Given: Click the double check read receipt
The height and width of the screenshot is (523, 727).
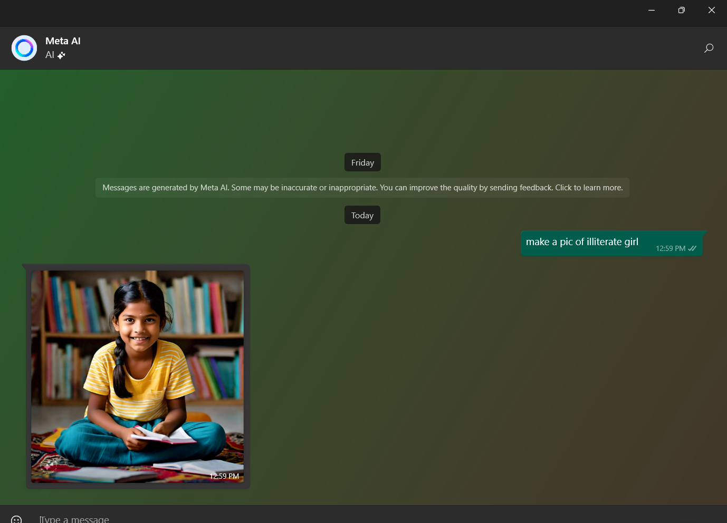Looking at the screenshot, I should pos(692,248).
